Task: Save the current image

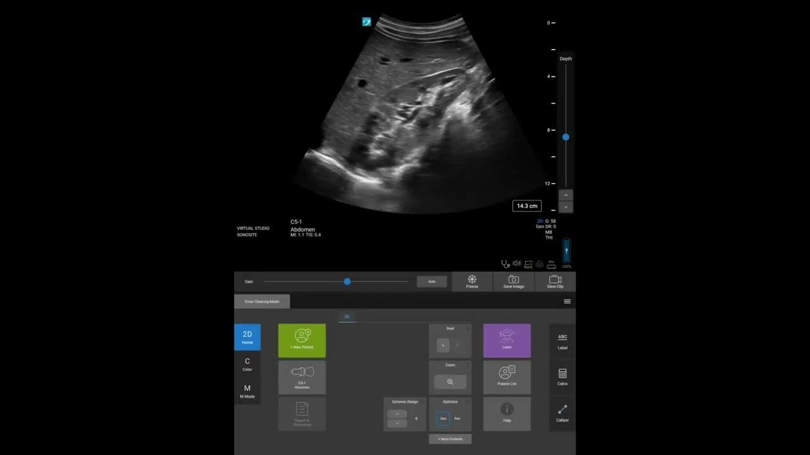Action: (x=513, y=282)
